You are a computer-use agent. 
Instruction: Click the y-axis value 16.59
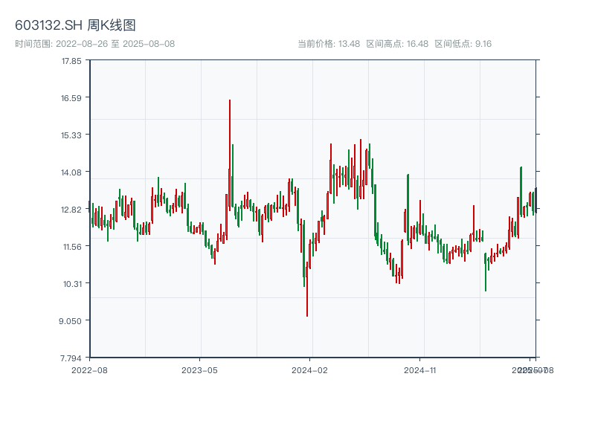click(x=71, y=98)
